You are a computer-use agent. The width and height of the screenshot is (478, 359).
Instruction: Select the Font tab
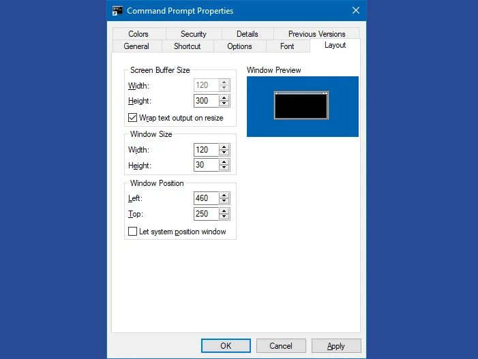(287, 46)
